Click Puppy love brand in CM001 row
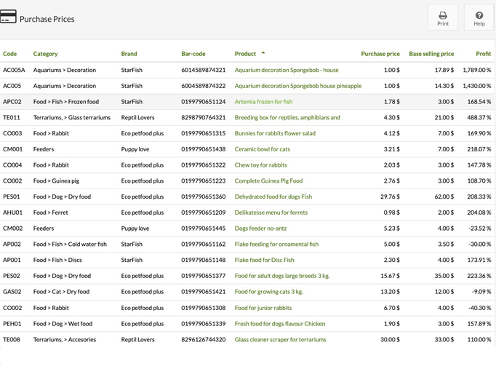Viewport: 496px width, 377px height. (135, 149)
